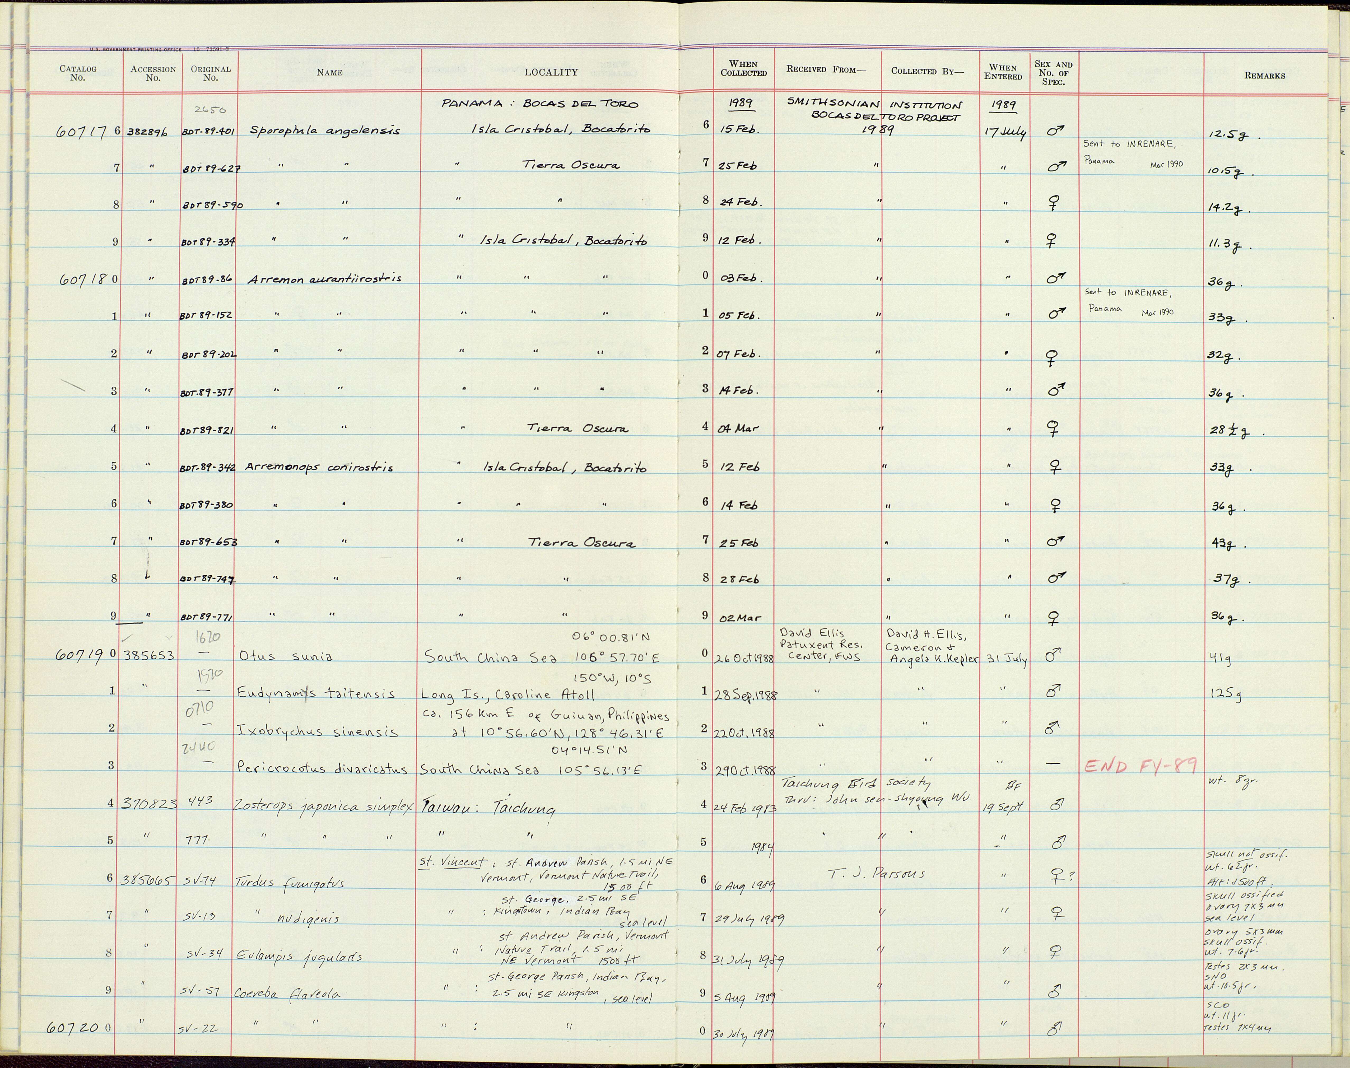This screenshot has width=1350, height=1068.
Task: Click "PANAMA : BOCAS DEL TORO" locality heading
Action: [x=540, y=104]
